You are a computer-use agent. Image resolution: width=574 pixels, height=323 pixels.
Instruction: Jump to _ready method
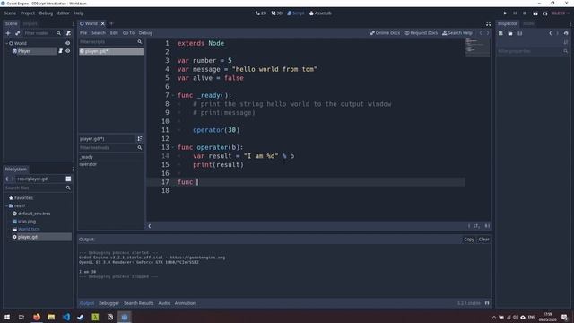(x=86, y=157)
